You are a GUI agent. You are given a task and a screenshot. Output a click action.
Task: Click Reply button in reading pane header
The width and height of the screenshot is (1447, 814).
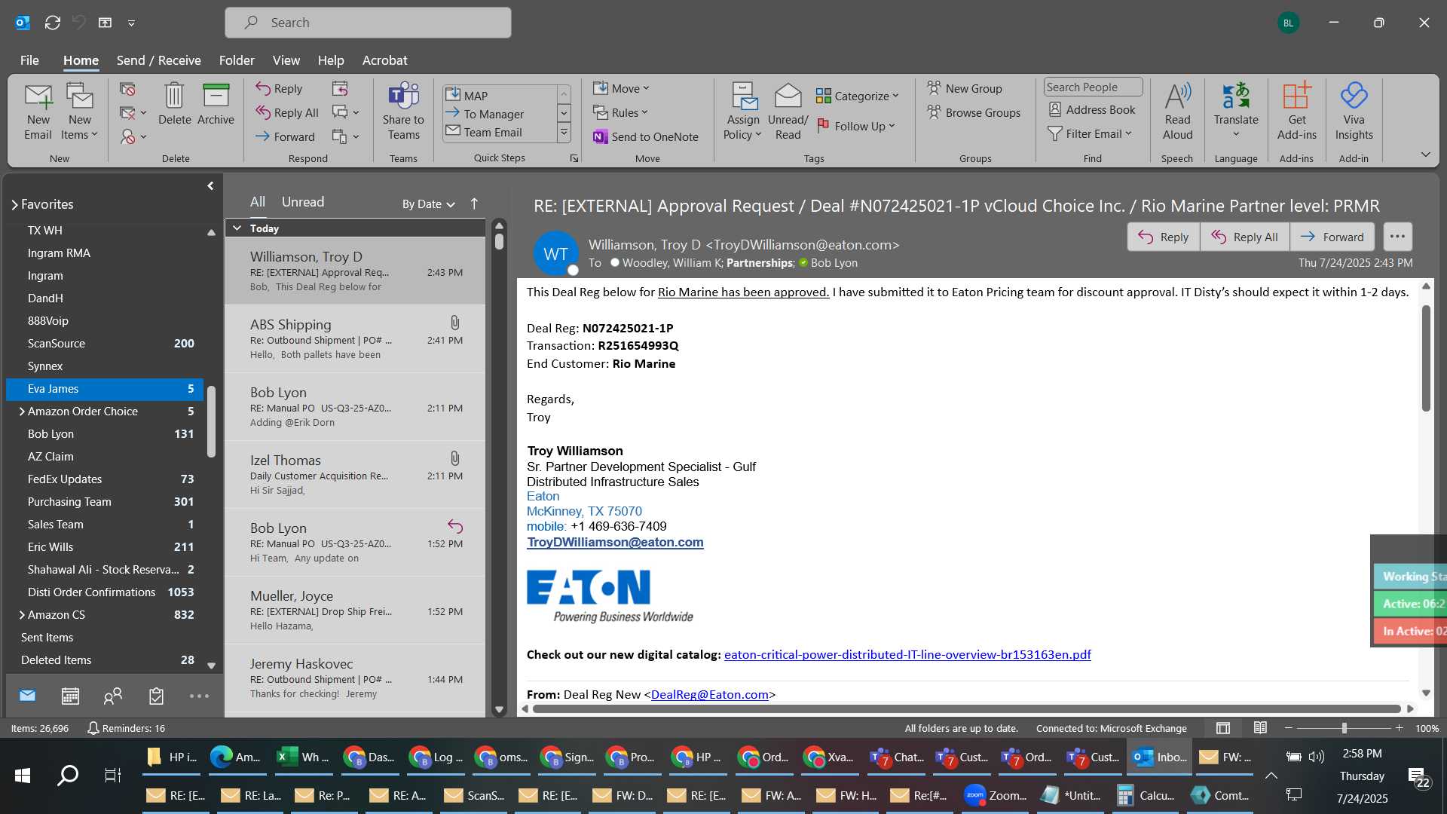pos(1163,237)
